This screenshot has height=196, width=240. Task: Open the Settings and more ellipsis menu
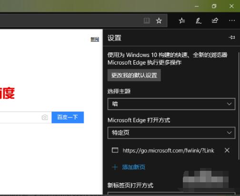pyautogui.click(x=232, y=20)
